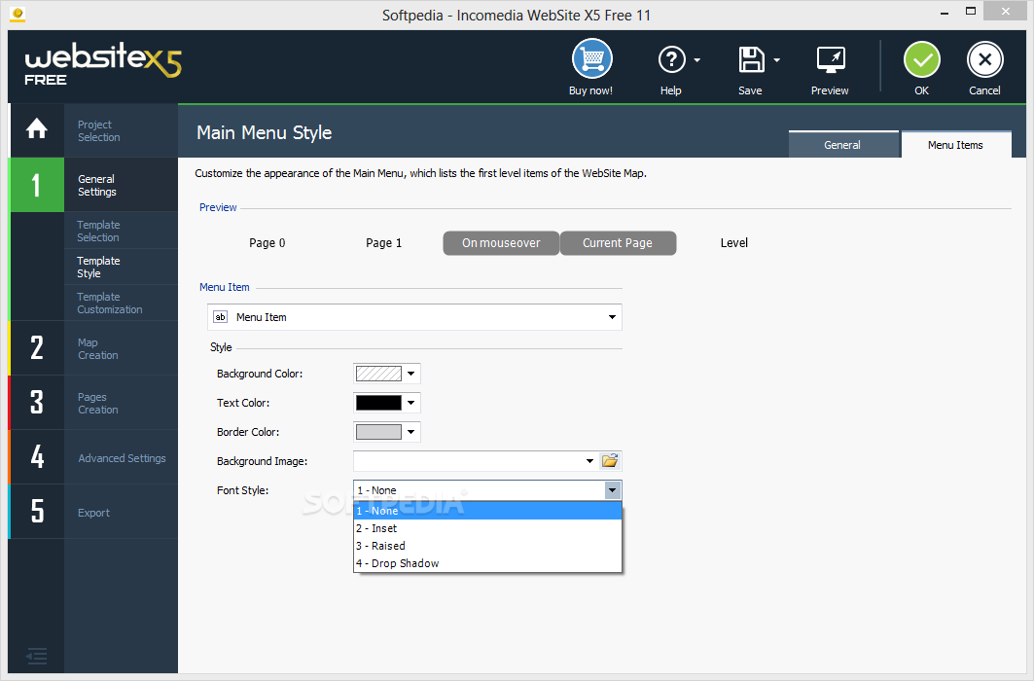Screen dimensions: 1034x681
Task: Click the Cancel X icon
Action: pyautogui.click(x=984, y=60)
